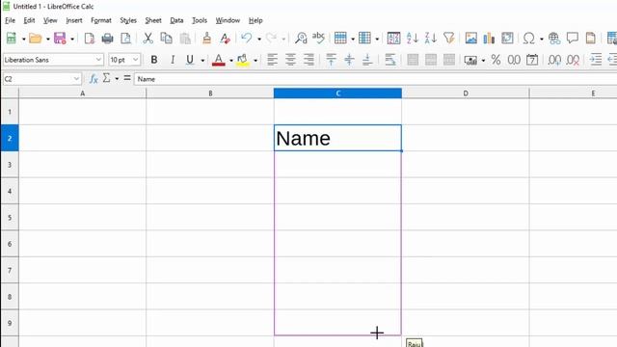Image resolution: width=617 pixels, height=347 pixels.
Task: Open the Tools menu
Action: (x=200, y=20)
